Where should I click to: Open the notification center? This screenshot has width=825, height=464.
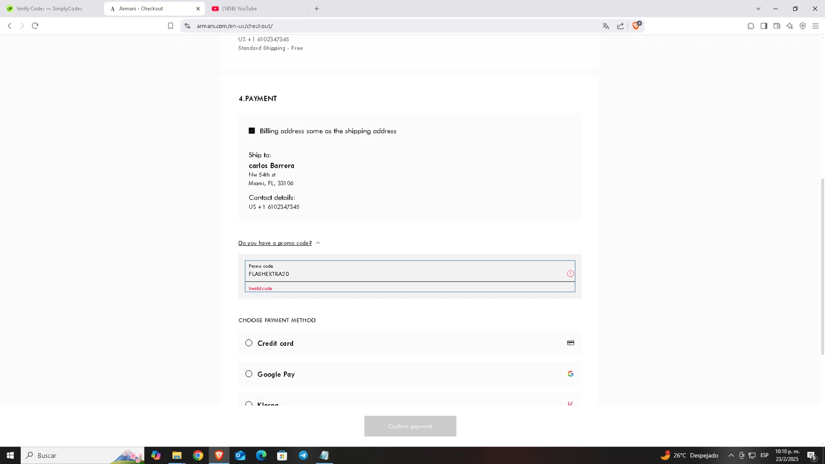pos(812,455)
